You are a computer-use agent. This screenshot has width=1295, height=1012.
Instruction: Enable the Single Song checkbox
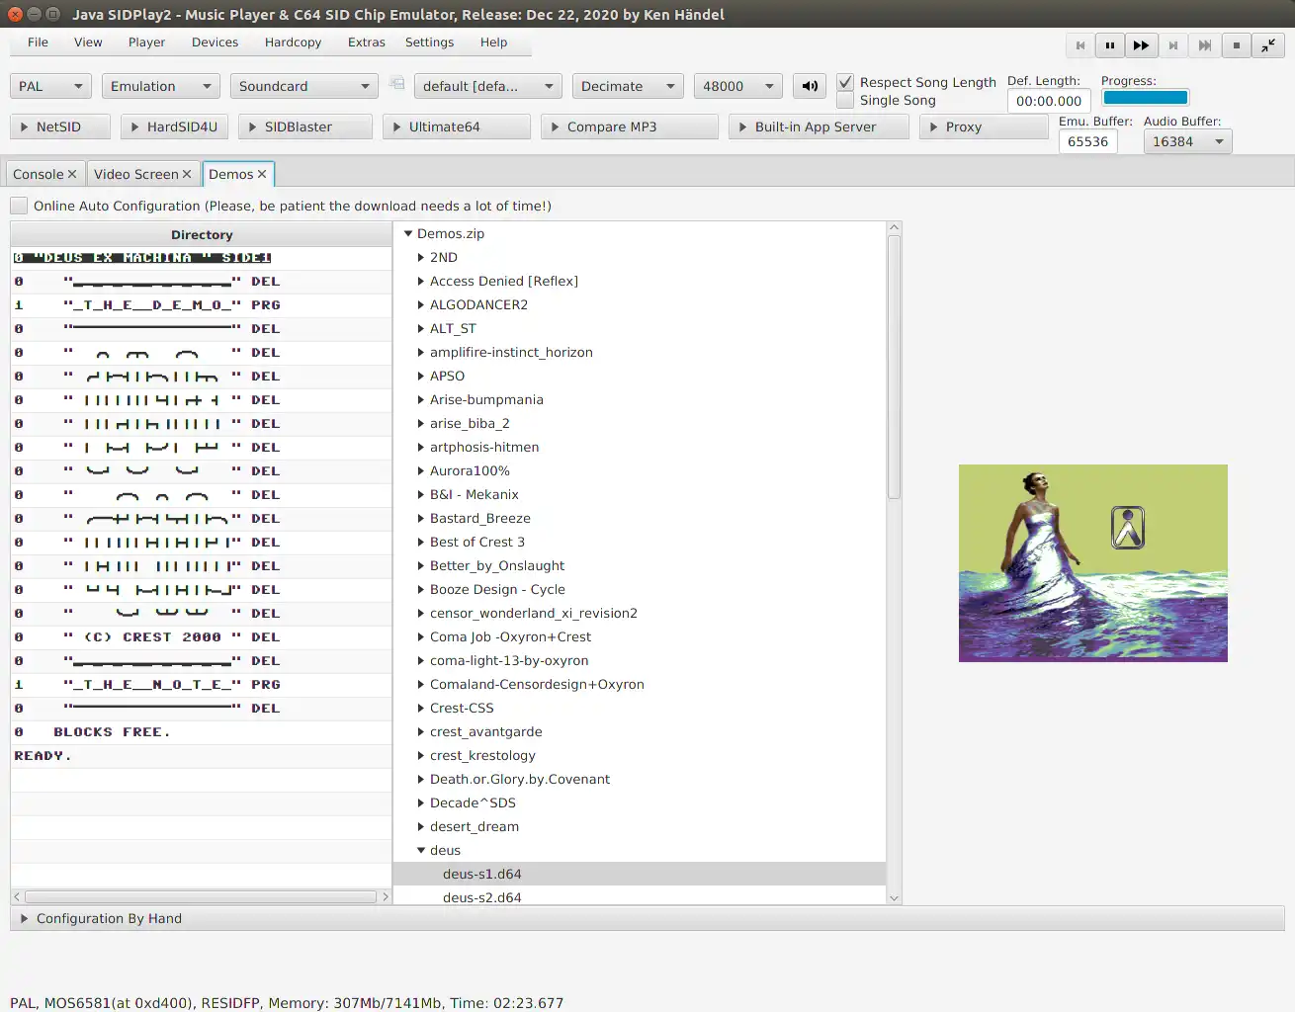click(x=845, y=100)
